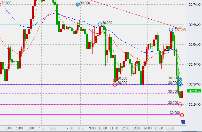Click the 132.7000 label on the price axis
The width and height of the screenshot is (202, 132).
click(194, 5)
